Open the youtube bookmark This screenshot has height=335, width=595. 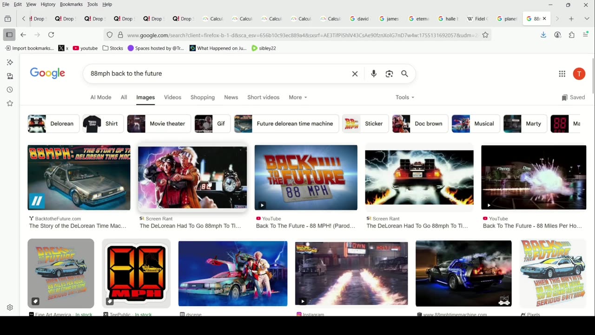[x=85, y=48]
